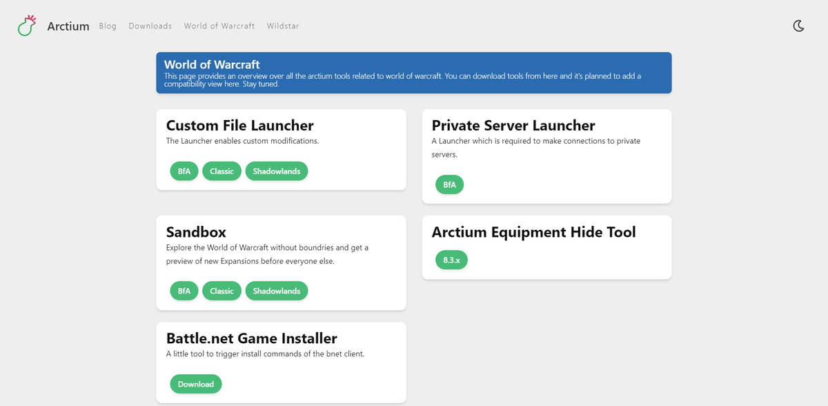Open the Custom File Launcher card title
This screenshot has width=828, height=406.
pos(239,126)
